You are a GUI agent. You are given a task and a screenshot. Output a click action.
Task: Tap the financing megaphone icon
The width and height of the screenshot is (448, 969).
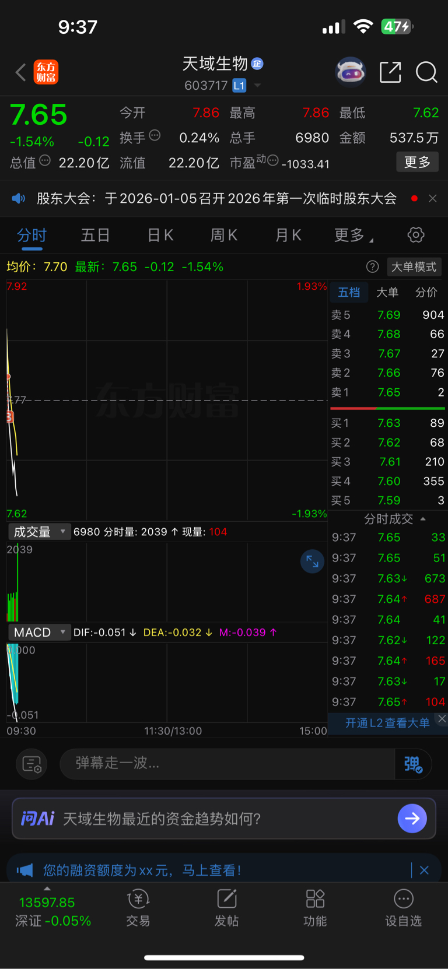[x=24, y=870]
